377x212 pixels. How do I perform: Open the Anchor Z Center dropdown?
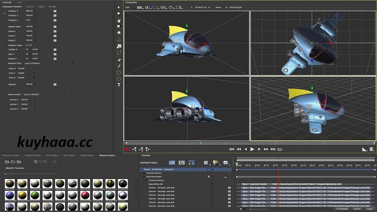[x=28, y=109]
